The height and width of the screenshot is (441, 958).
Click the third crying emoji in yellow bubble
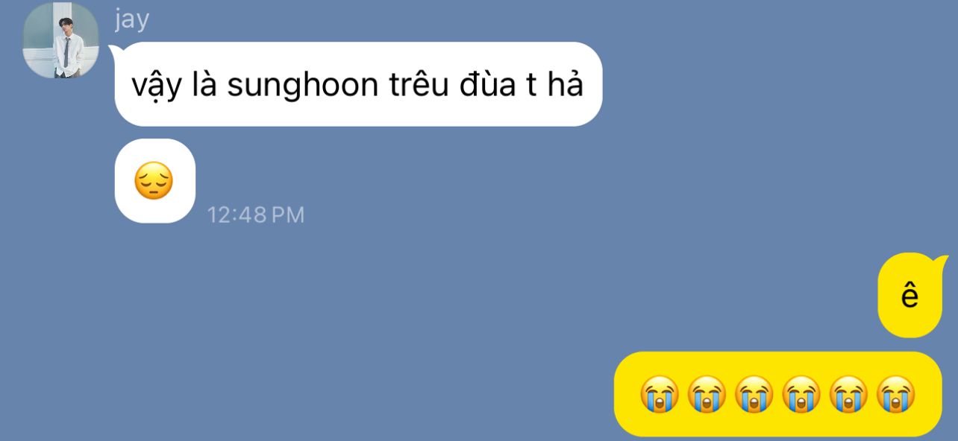(754, 394)
